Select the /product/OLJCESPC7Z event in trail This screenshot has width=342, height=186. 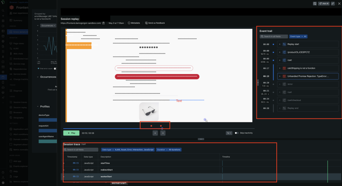point(308,52)
